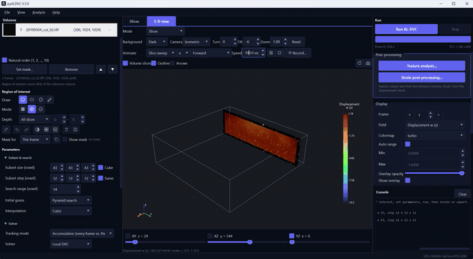This screenshot has height=259, width=473.
Task: Open Texture analysis post-processing
Action: (421, 66)
